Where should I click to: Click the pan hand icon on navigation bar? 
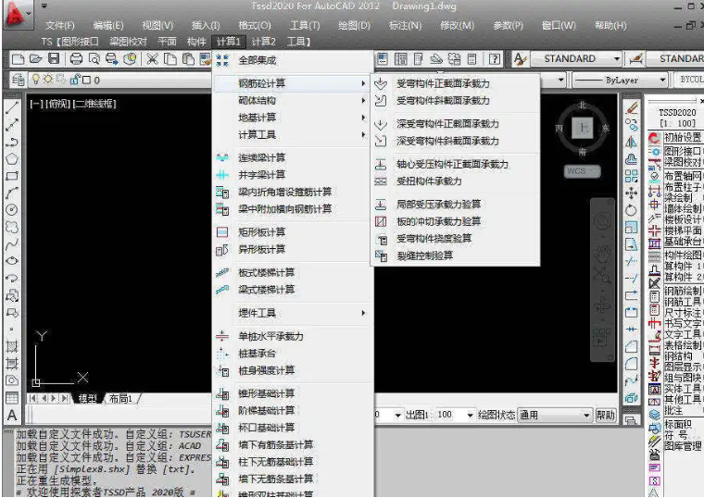(x=602, y=253)
